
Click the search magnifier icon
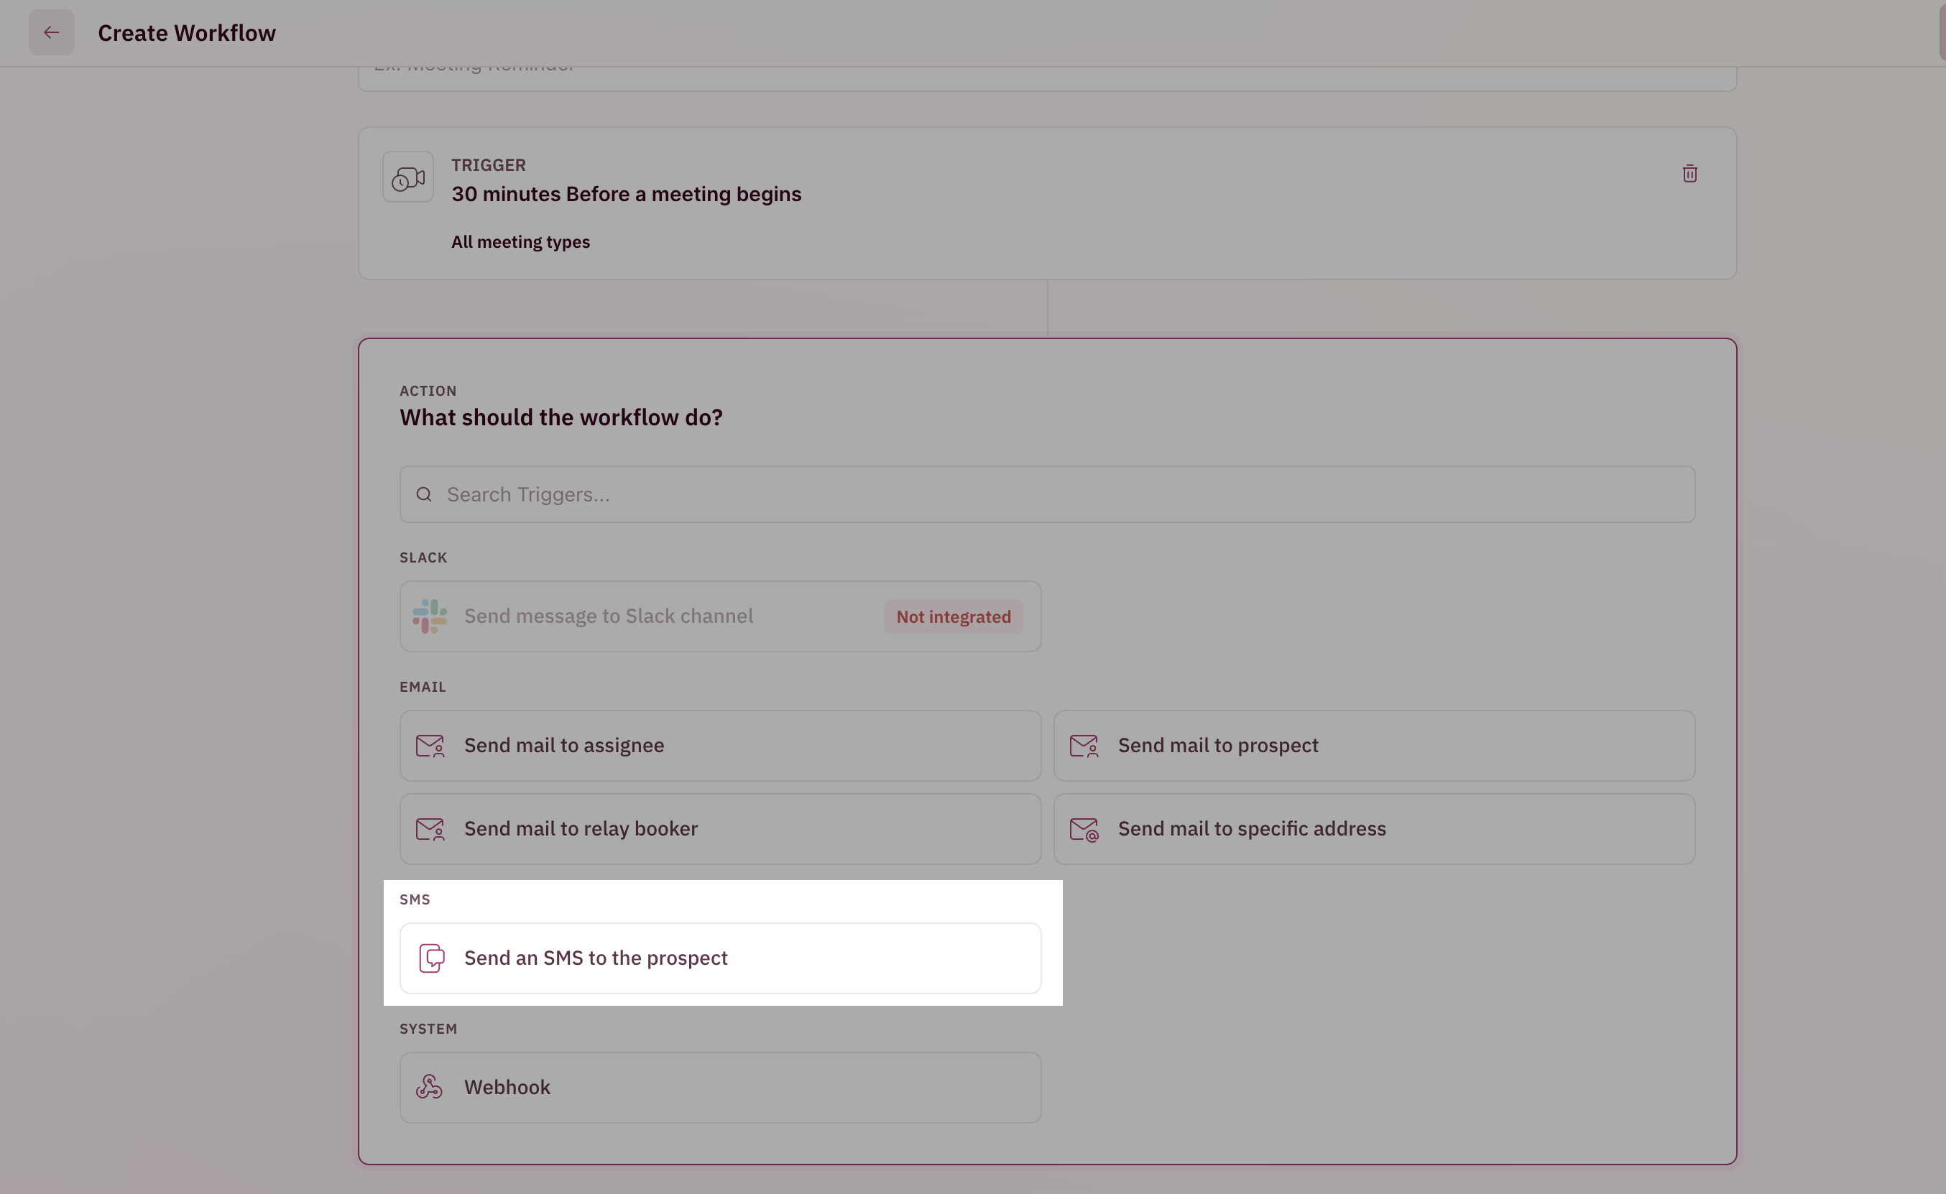pos(424,494)
